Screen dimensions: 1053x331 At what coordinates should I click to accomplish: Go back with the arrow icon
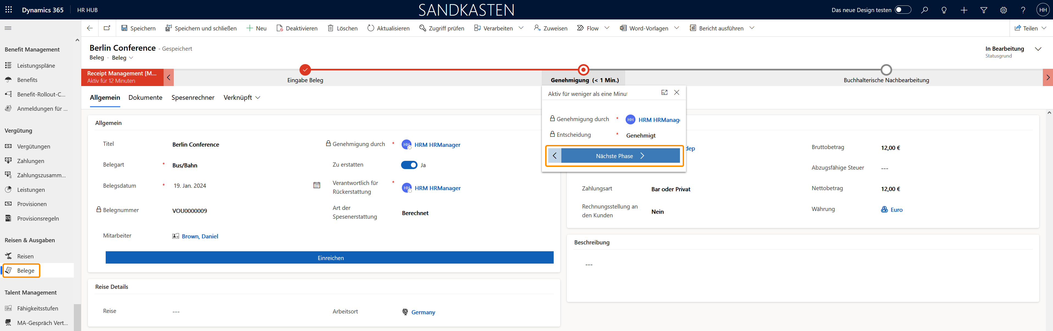tap(90, 28)
